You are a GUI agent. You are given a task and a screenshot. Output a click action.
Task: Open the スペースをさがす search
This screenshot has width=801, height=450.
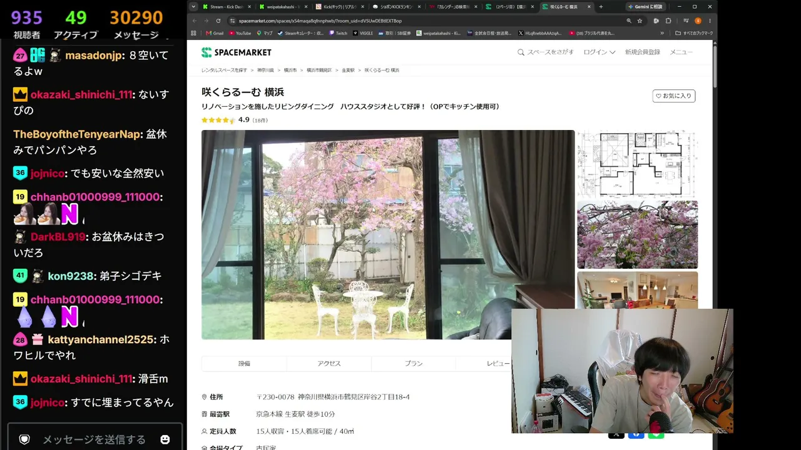pos(545,52)
